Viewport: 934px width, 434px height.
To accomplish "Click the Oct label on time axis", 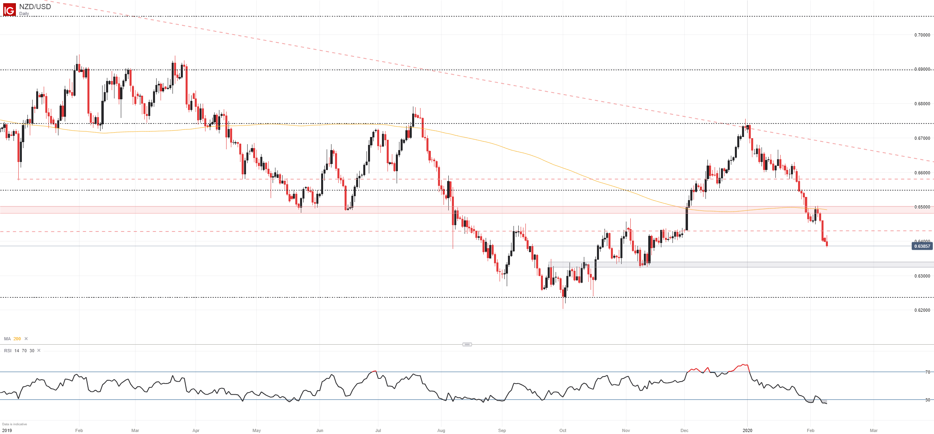I will point(563,430).
